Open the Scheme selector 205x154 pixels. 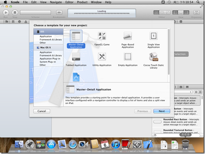click(x=35, y=12)
